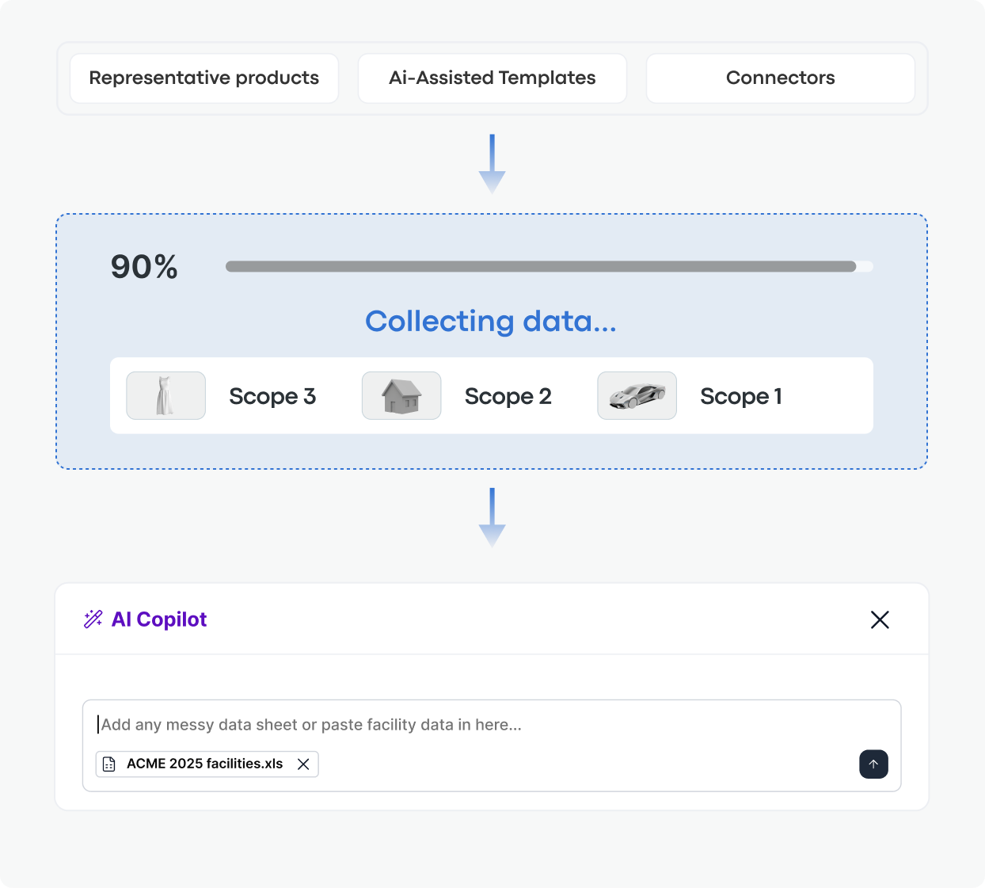Toggle the Scope 2 data selection
Viewport: 985px width, 888px height.
508,396
